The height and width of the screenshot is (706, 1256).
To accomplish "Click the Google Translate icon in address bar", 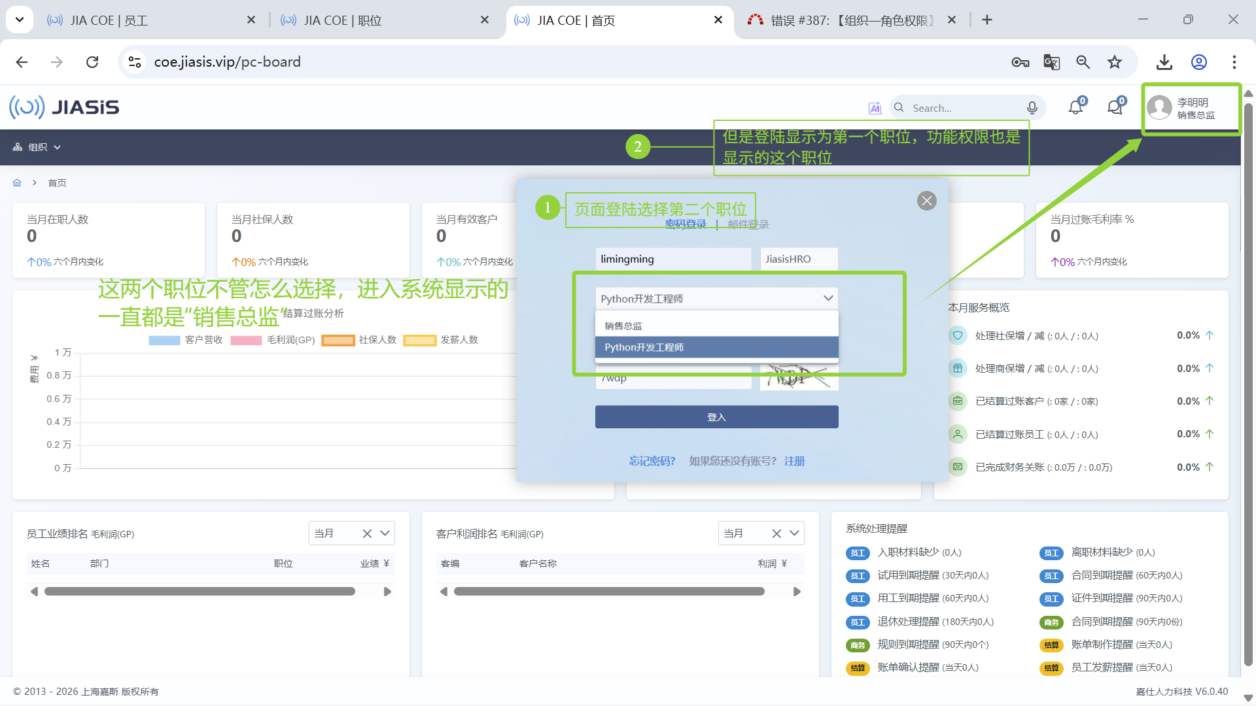I will point(1051,62).
